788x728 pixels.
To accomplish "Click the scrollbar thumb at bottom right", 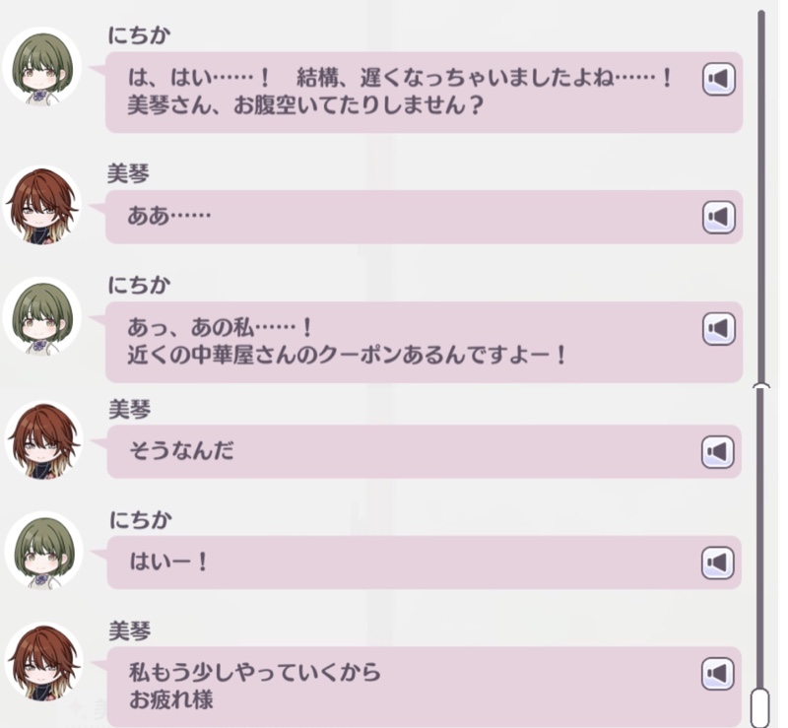I will coord(760,707).
